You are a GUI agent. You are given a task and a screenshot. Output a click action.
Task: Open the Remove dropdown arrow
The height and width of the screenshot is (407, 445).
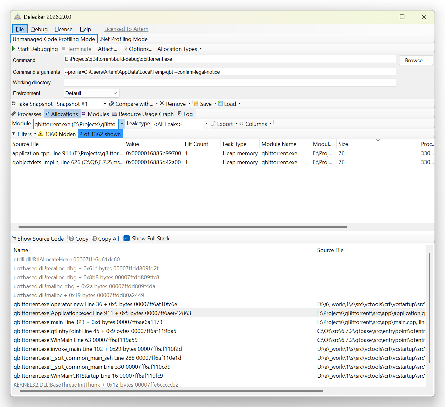tap(189, 104)
